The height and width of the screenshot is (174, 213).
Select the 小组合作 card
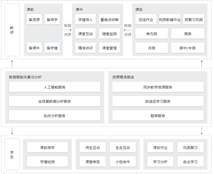pyautogui.click(x=123, y=161)
